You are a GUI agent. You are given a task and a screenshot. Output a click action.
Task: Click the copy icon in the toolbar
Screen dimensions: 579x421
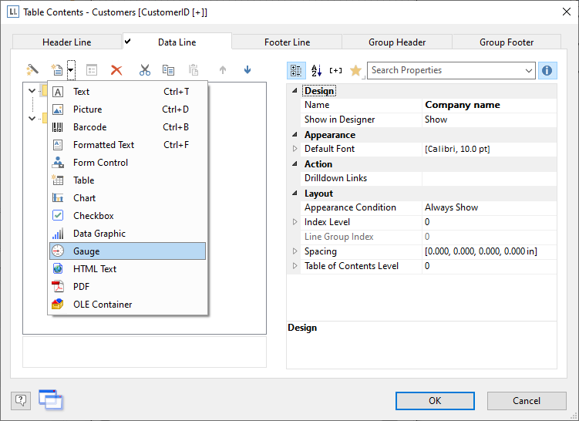tap(168, 70)
